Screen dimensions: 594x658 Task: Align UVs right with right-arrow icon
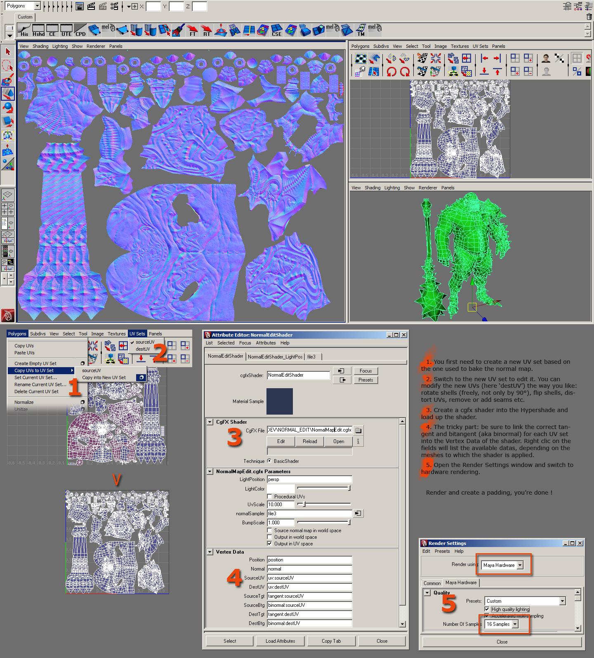pos(497,58)
